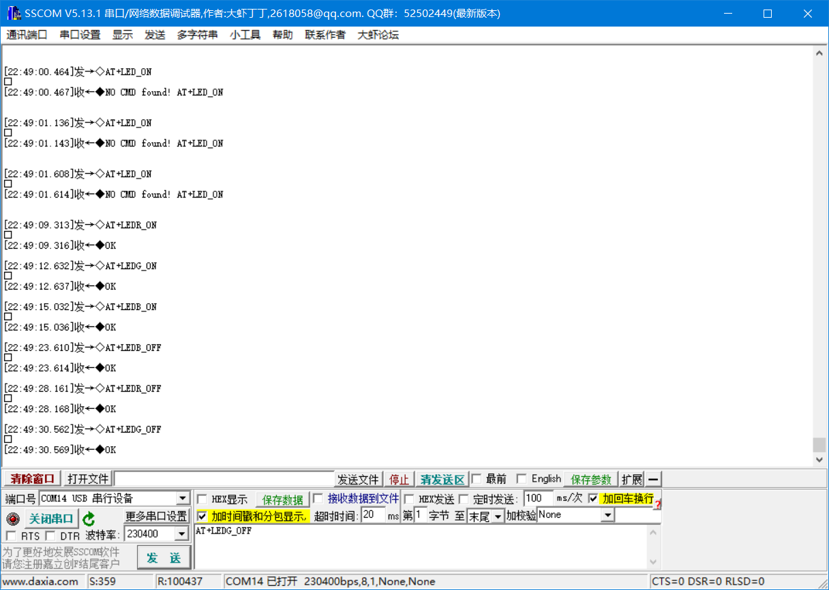829x590 pixels.
Task: Open the 显示 menu
Action: coord(123,35)
